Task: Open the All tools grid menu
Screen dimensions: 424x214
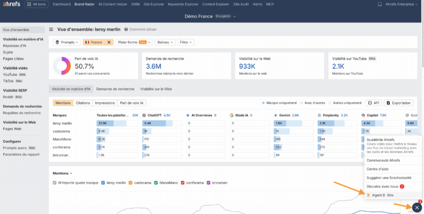Action: tap(37, 4)
